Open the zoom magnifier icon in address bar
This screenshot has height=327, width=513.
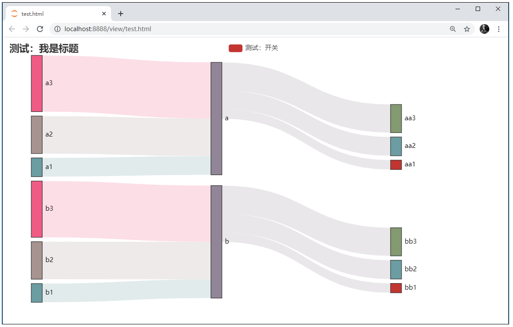coord(453,29)
